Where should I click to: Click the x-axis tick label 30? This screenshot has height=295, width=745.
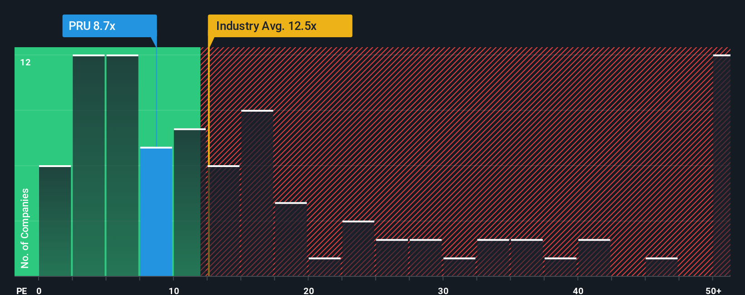pyautogui.click(x=443, y=290)
